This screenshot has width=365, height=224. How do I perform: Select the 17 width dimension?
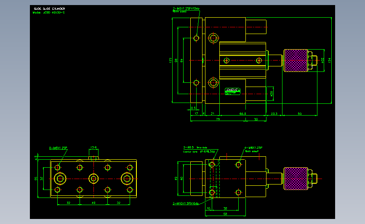pyautogui.click(x=196, y=113)
